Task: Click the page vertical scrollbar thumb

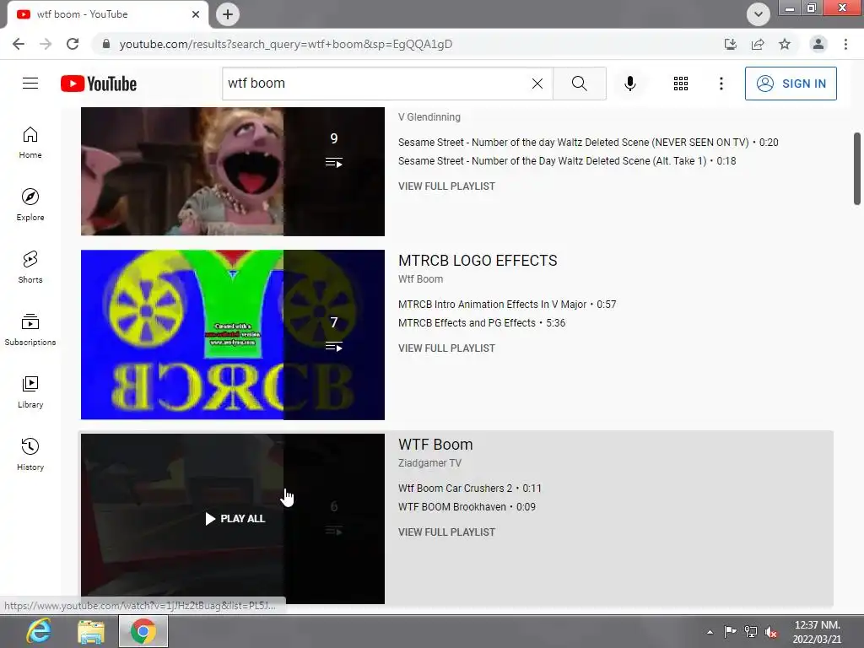Action: (857, 169)
